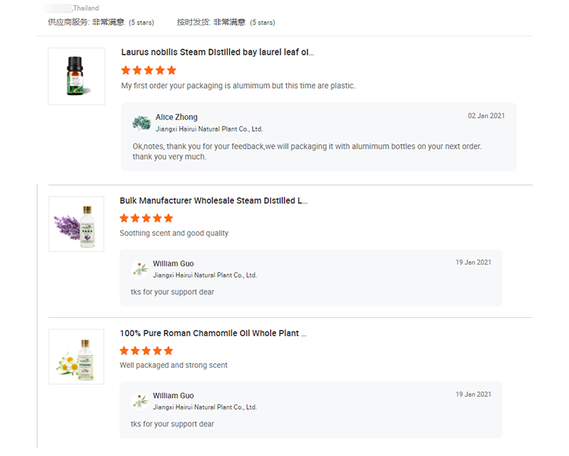The height and width of the screenshot is (456, 569).
Task: Open the Roman Chamomile oil product image
Action: pos(76,356)
